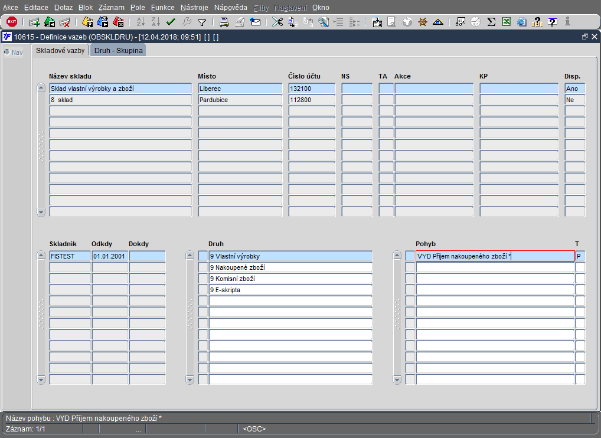Click the Číslo účtu field 132100
Image resolution: width=601 pixels, height=438 pixels.
[x=311, y=89]
